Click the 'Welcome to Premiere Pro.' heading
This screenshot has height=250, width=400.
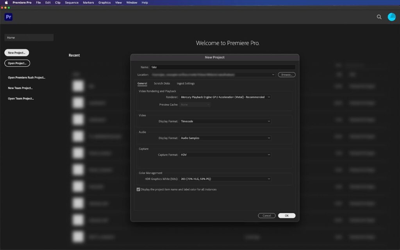point(228,43)
